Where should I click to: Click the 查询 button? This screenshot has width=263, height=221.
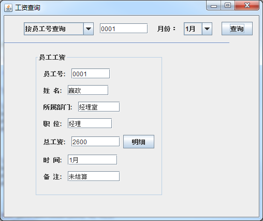[x=237, y=29]
